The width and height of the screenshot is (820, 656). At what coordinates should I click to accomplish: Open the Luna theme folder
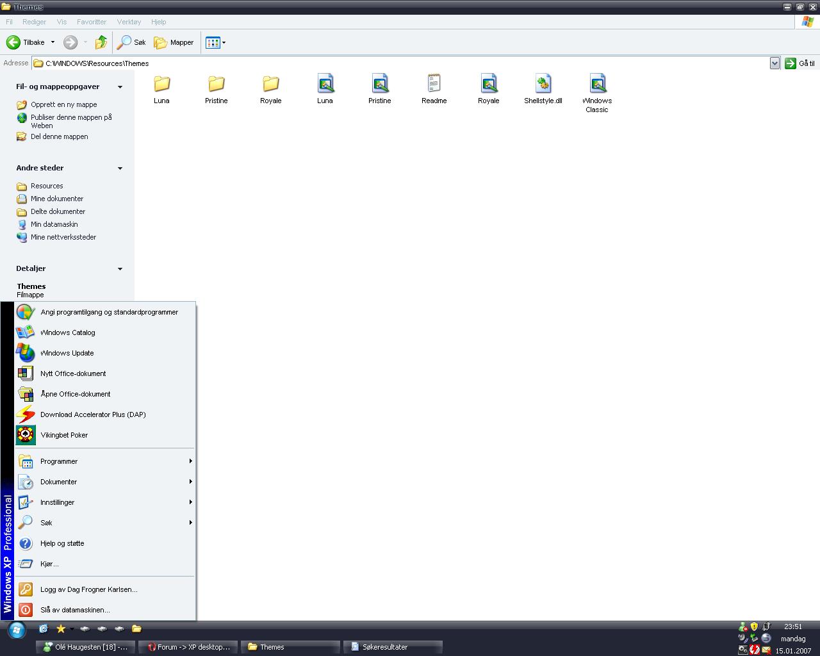161,89
